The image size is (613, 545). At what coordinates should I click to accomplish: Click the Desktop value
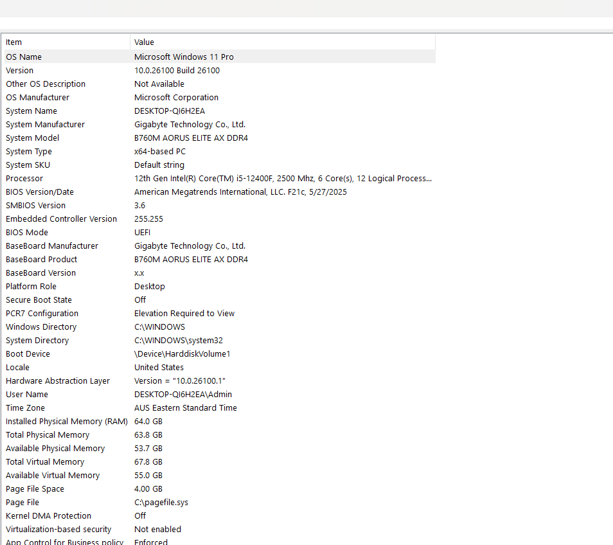click(149, 286)
